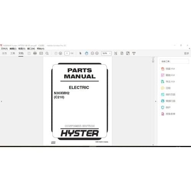Click the fit full page icon
Image resolution: width=191 pixels, height=191 pixels.
point(122,53)
